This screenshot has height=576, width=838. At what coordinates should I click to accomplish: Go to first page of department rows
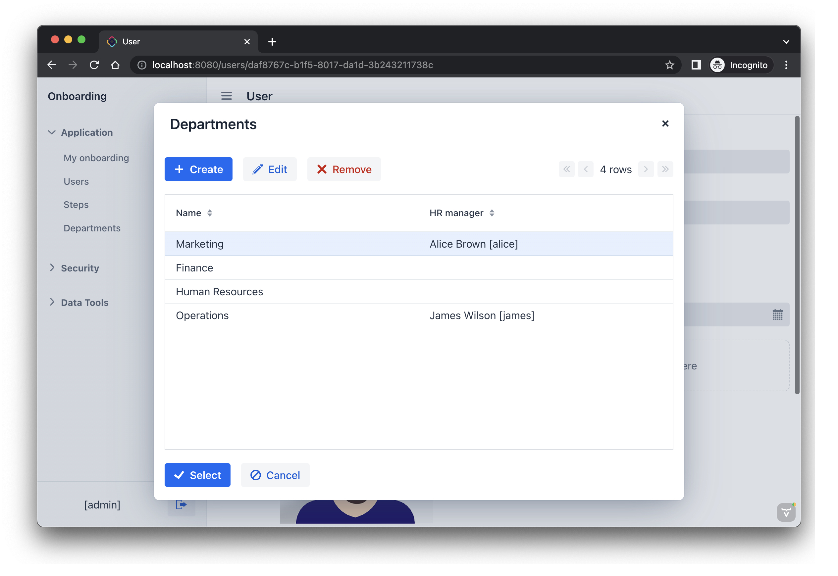click(566, 169)
